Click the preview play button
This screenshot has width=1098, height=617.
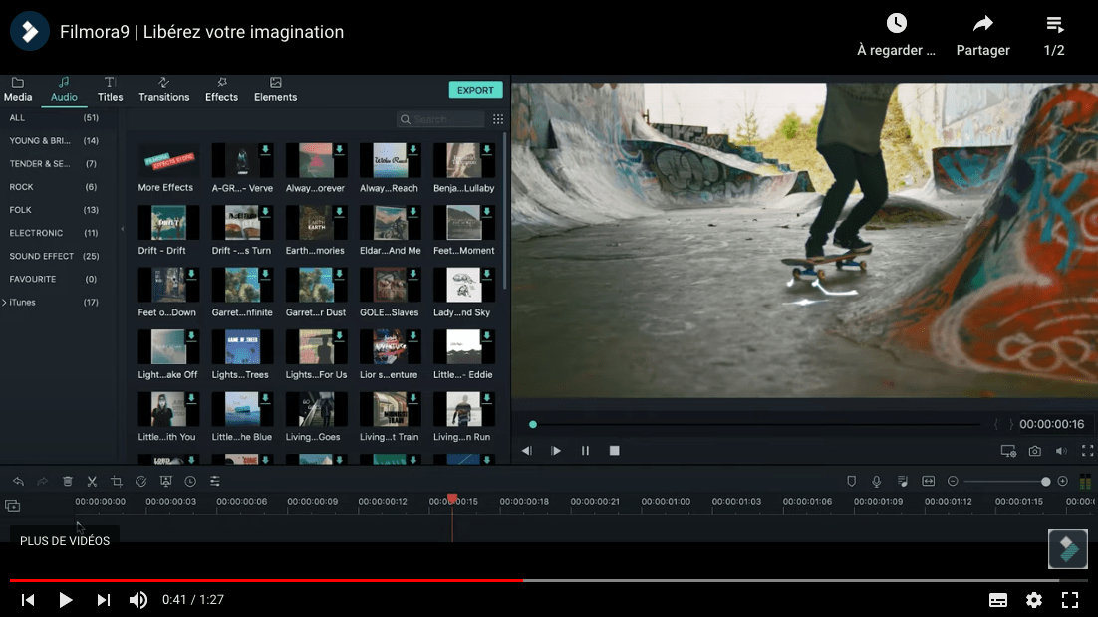coord(556,451)
